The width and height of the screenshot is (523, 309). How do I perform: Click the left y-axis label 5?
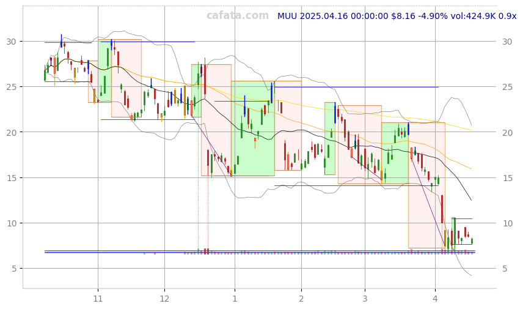[x=13, y=269]
